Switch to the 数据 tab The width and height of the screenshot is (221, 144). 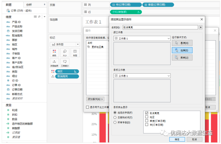(9, 5)
